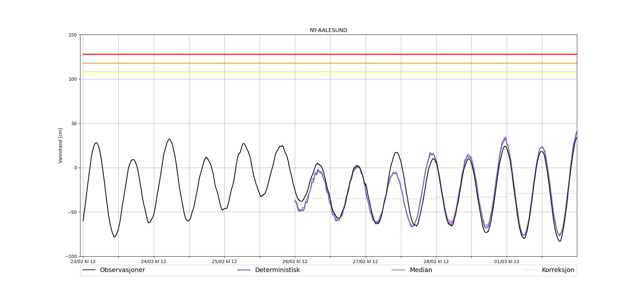This screenshot has height=288, width=641.
Task: Click the 27/02 kl 12 x-axis label
Action: pyautogui.click(x=365, y=261)
